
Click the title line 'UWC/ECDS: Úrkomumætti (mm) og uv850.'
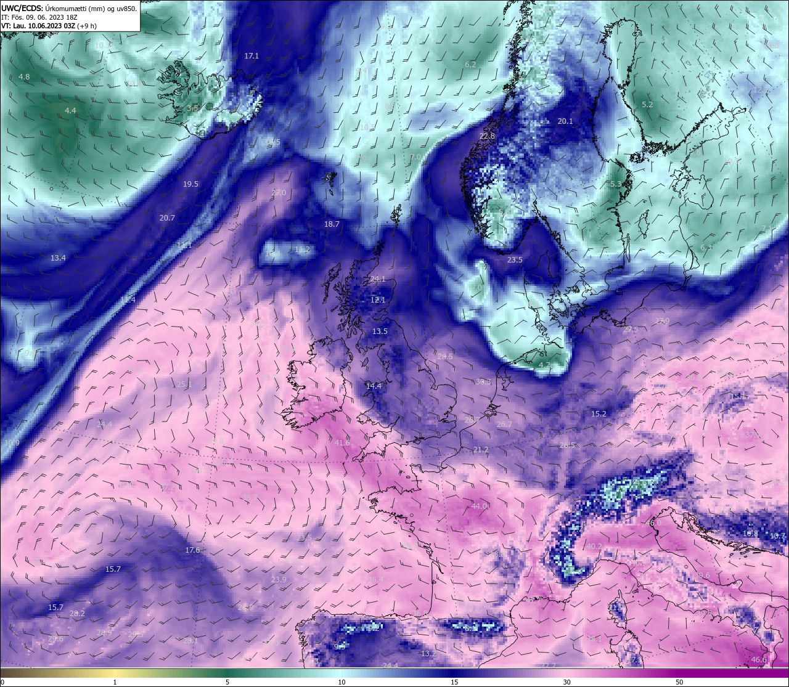click(x=69, y=9)
